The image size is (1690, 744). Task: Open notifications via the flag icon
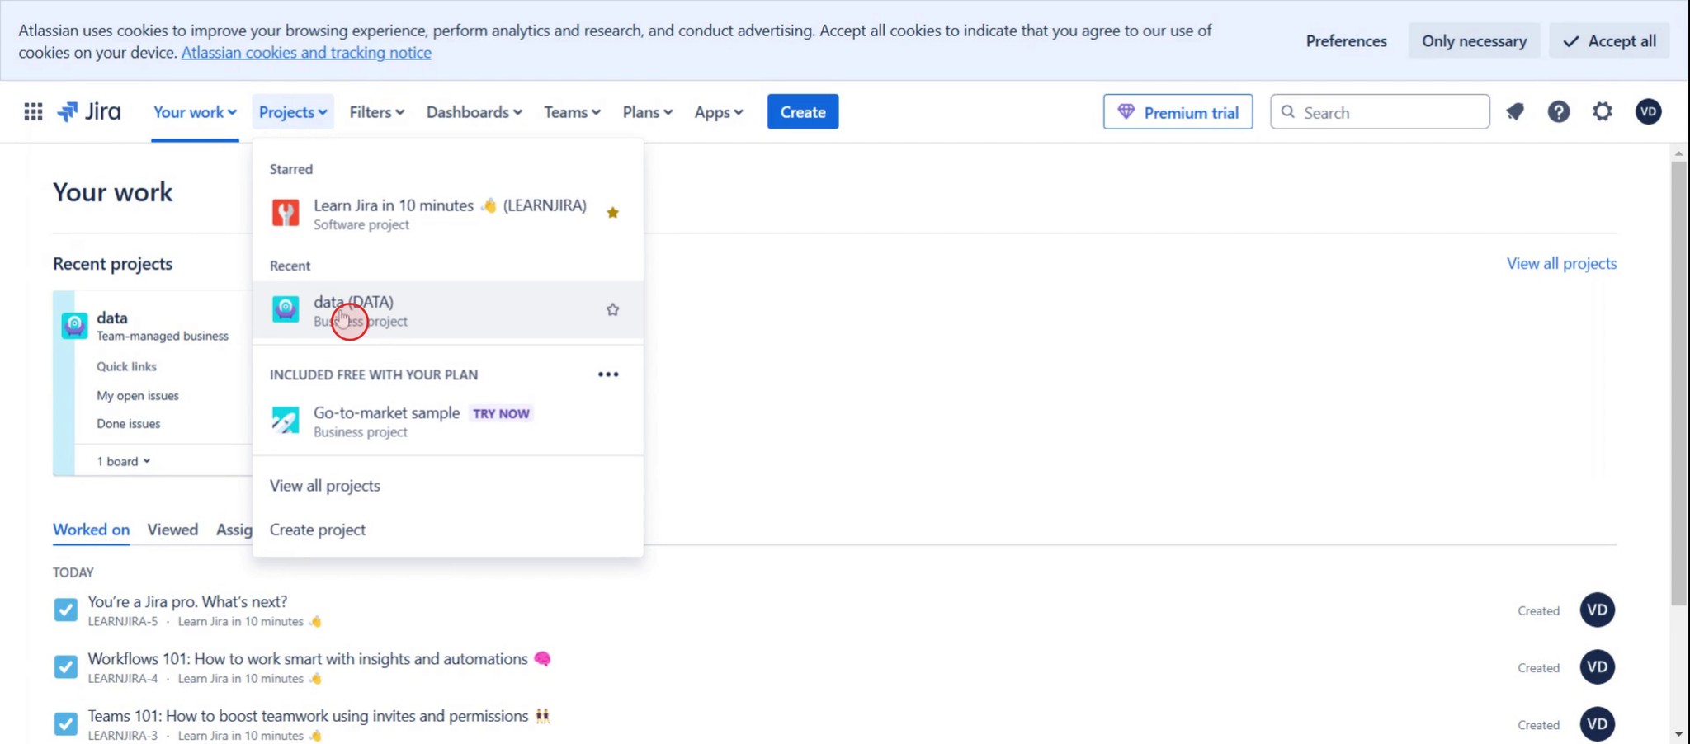[x=1515, y=111]
